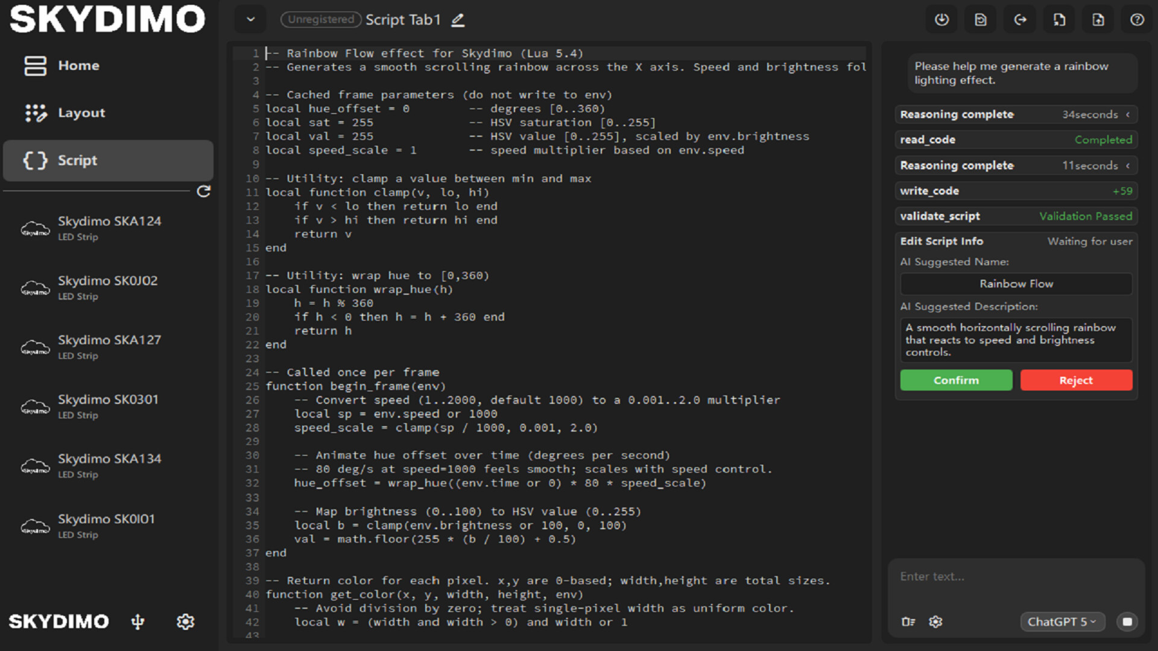This screenshot has width=1158, height=651.
Task: Click the power icon in the top-right toolbar
Action: pos(941,19)
